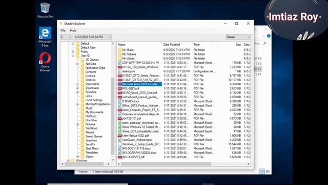Select the User Manual IV32.pdf icon
328x185 pixels.
119,136
